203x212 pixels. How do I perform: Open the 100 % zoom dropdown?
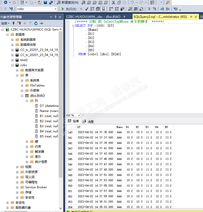79,115
